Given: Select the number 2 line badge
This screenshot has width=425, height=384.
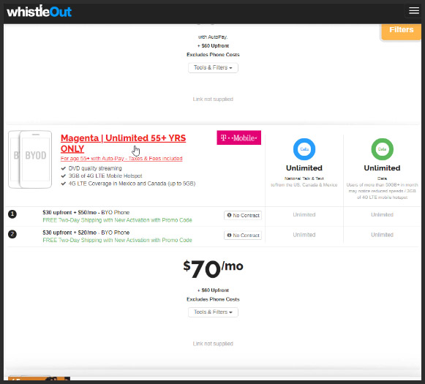Looking at the screenshot, I should 12,234.
